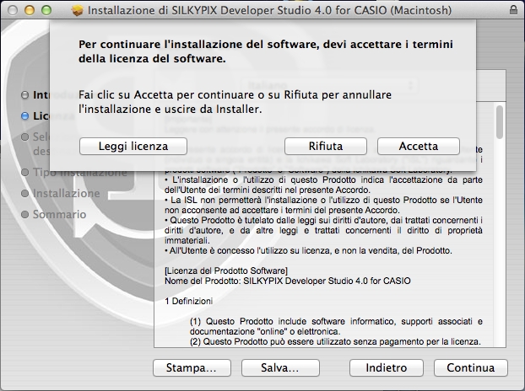Click the yellow minimize window button

30,10
